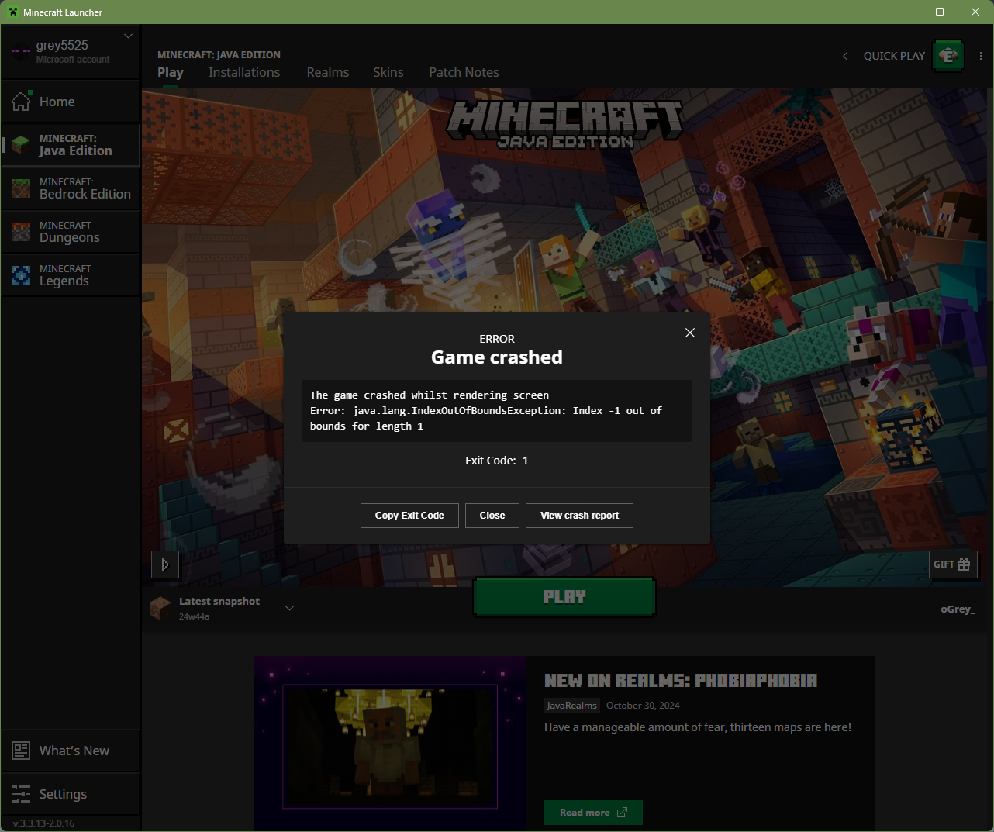
Task: Click the Close button in crash dialog
Action: (x=492, y=516)
